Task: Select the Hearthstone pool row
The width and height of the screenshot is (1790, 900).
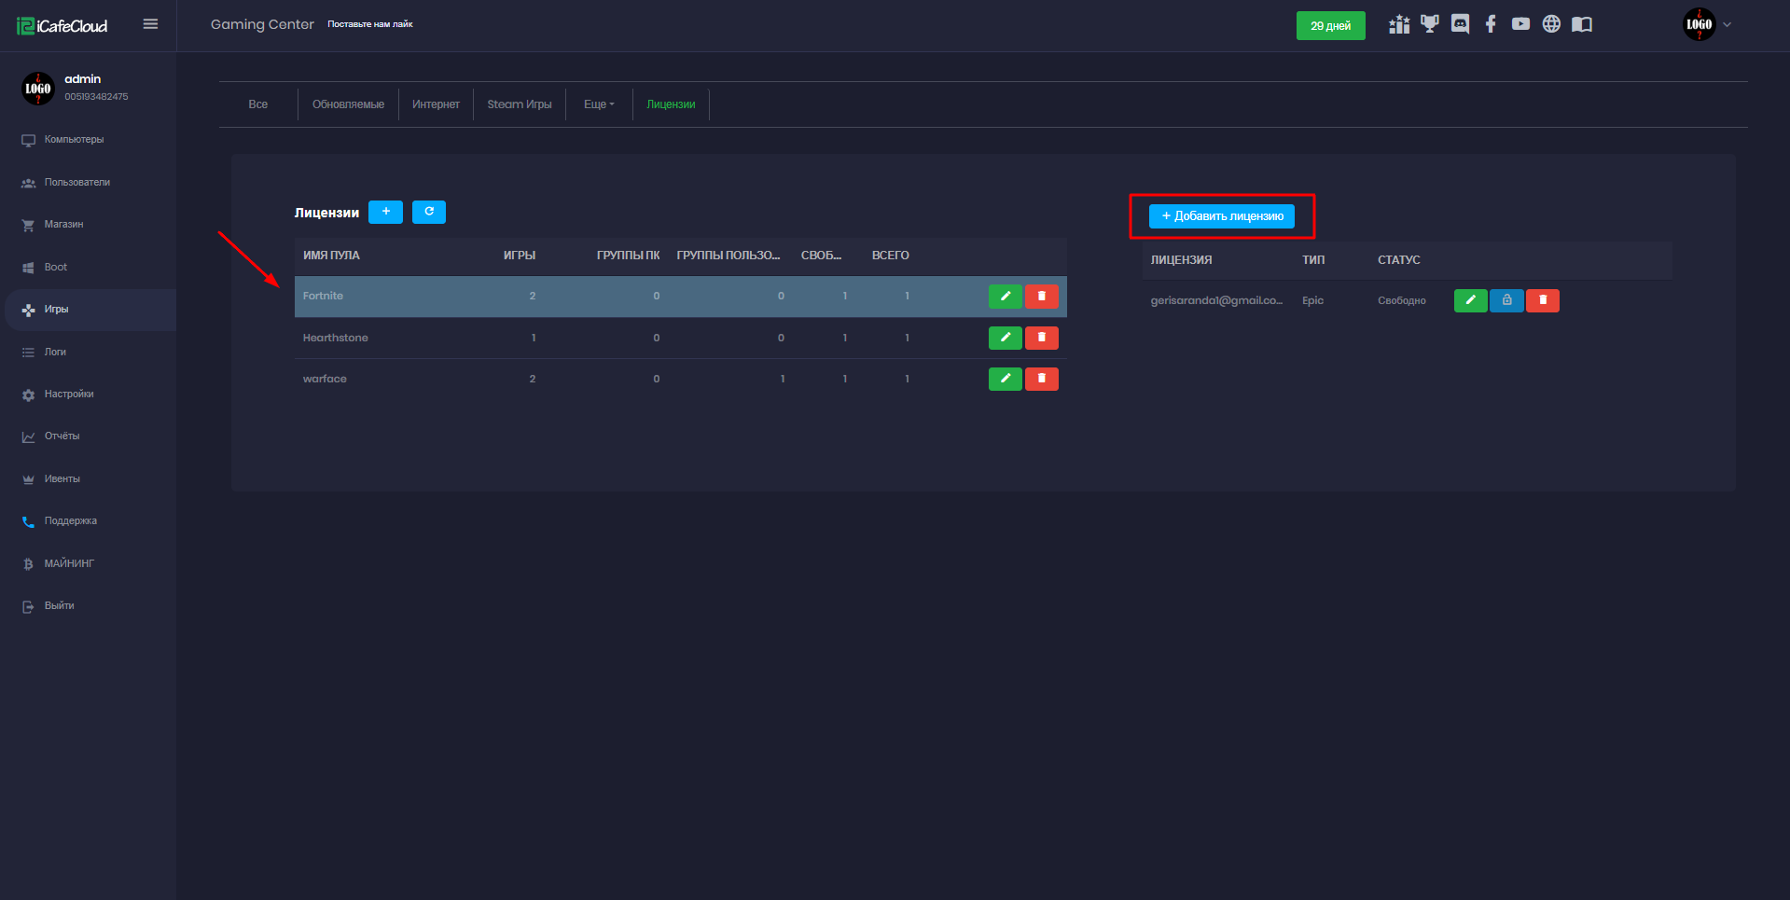Action: tap(681, 338)
